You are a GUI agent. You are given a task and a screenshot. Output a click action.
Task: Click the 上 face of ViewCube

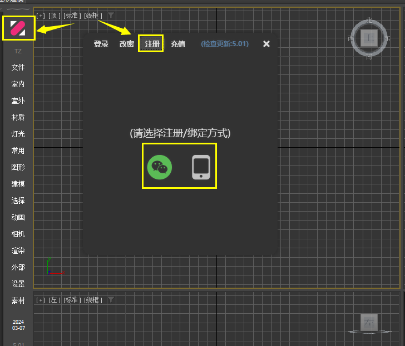(369, 38)
